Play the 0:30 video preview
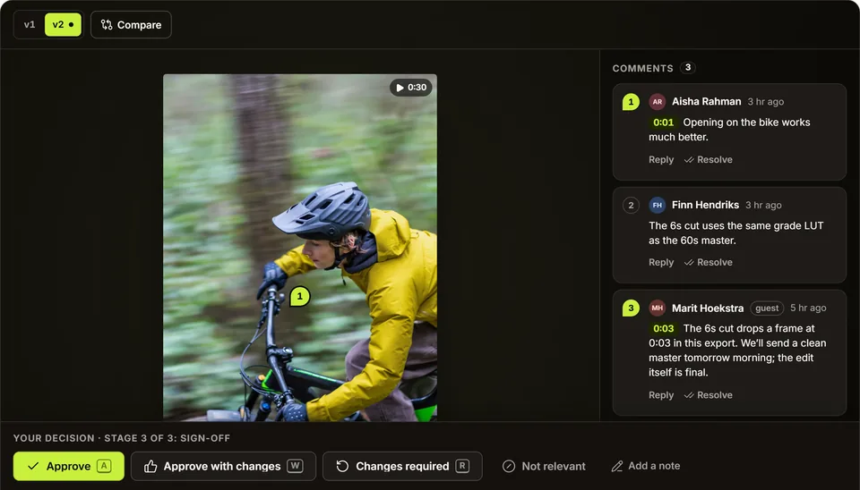860x490 pixels. (411, 87)
